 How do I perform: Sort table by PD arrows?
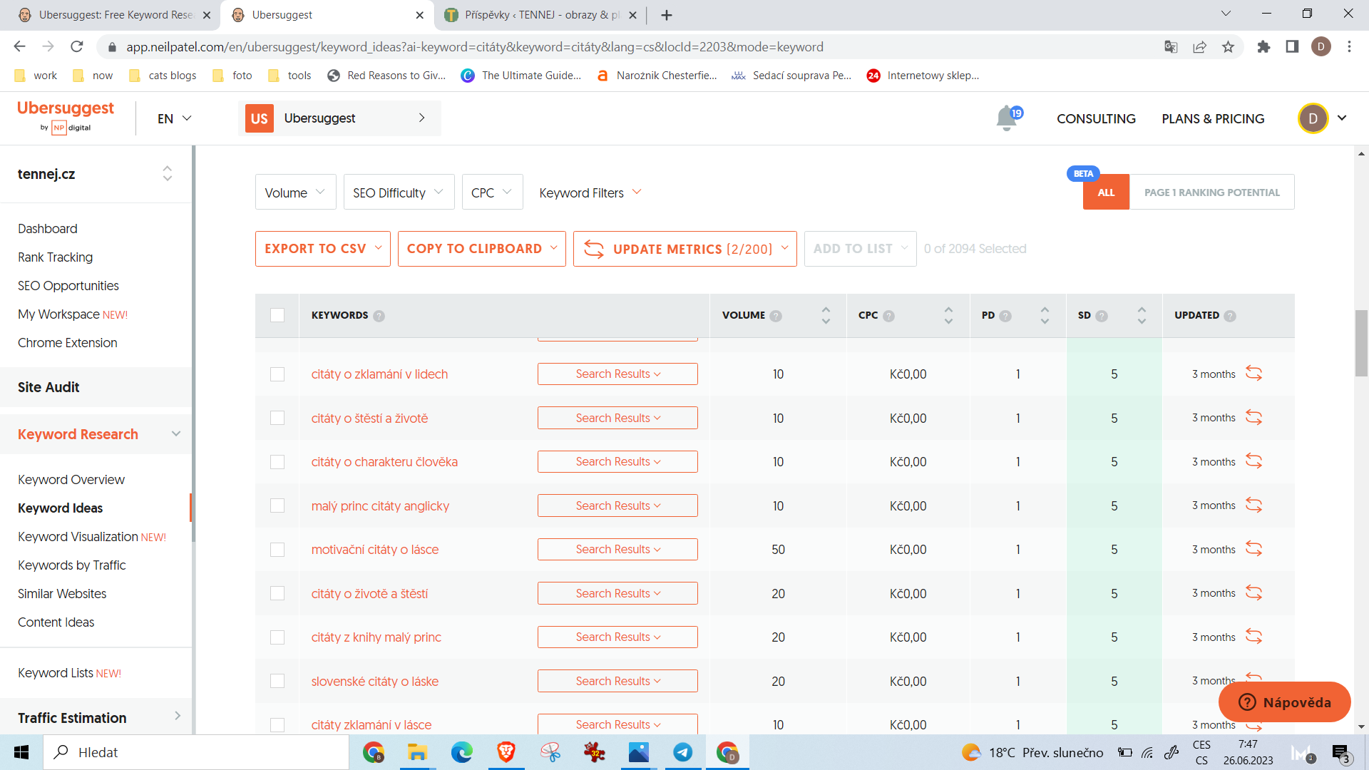coord(1045,315)
